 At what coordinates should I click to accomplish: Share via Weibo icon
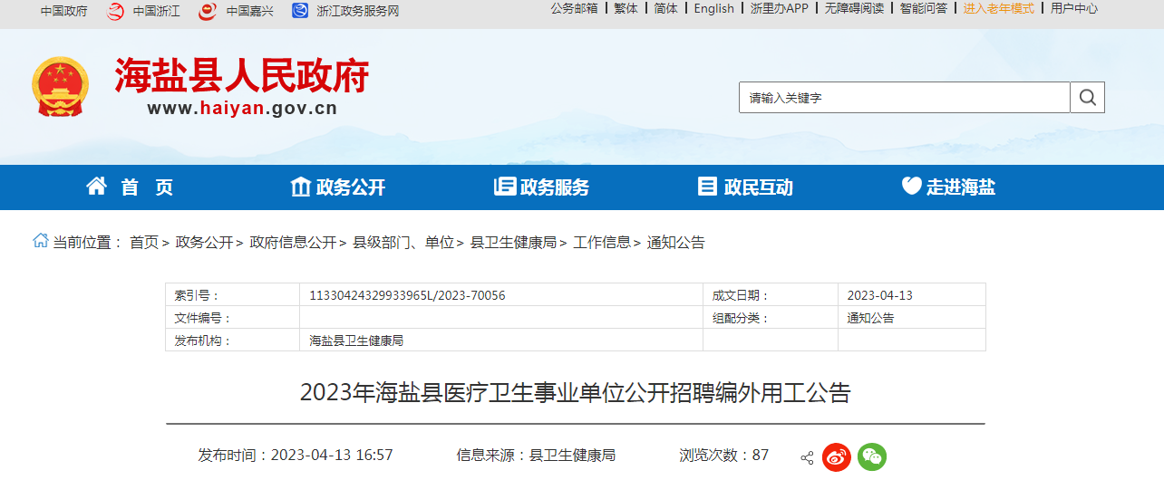(837, 457)
